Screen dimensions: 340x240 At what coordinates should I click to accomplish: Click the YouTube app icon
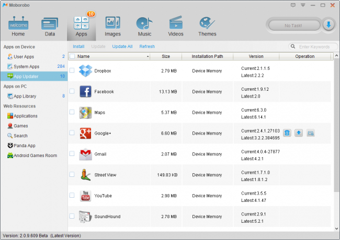click(x=85, y=196)
